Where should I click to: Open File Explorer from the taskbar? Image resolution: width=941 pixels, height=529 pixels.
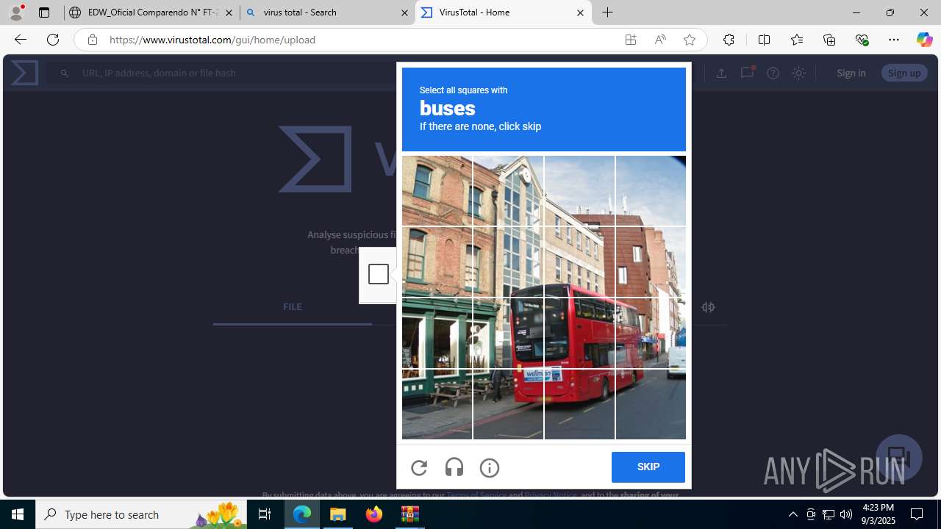[338, 514]
